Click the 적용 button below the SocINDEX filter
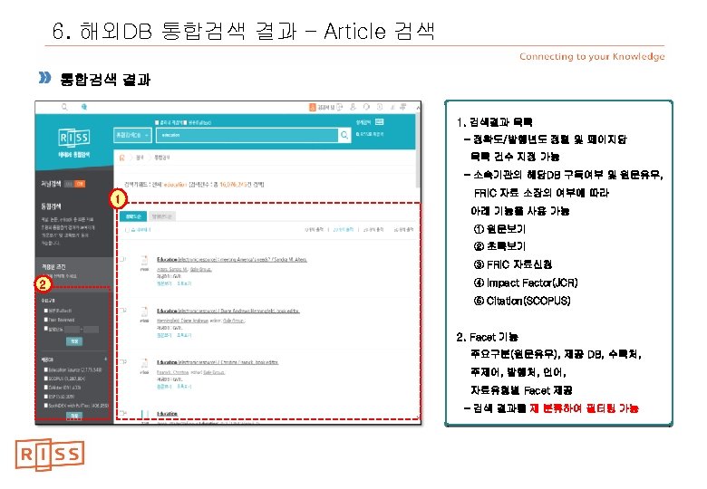Viewport: 707px width, 489px height. click(74, 415)
